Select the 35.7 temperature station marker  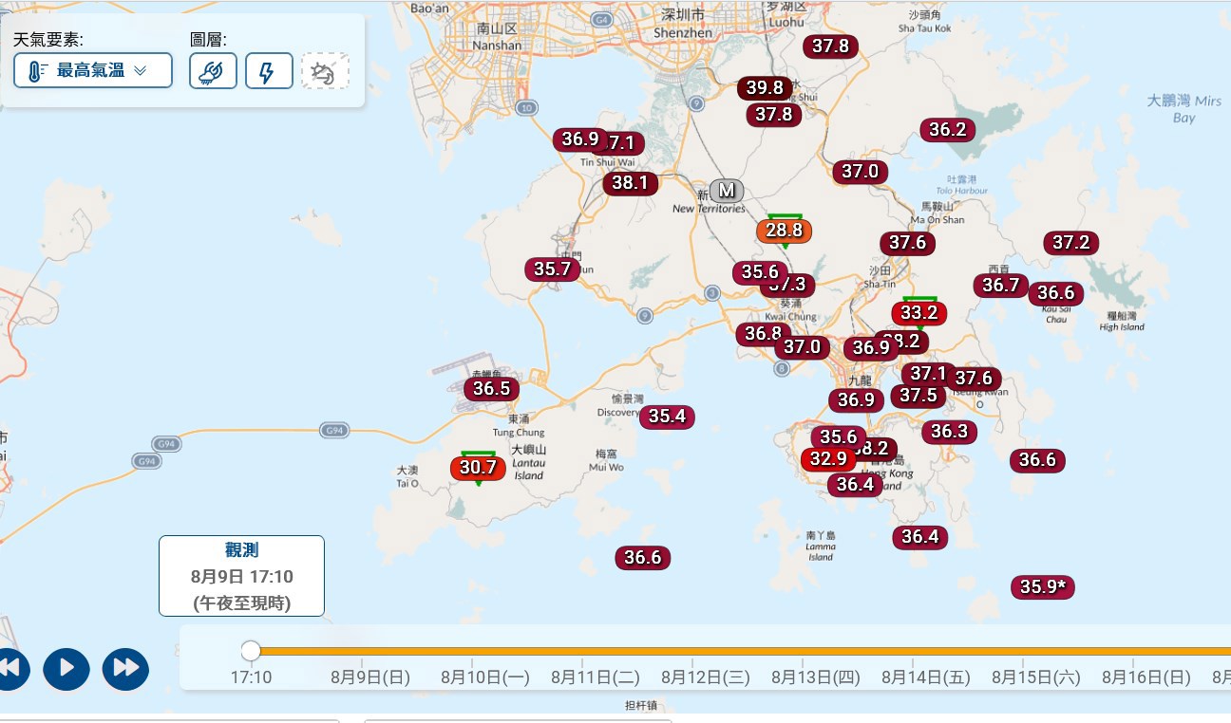click(552, 269)
